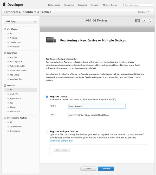Click the Certificates heading in the sidebar

12,29
